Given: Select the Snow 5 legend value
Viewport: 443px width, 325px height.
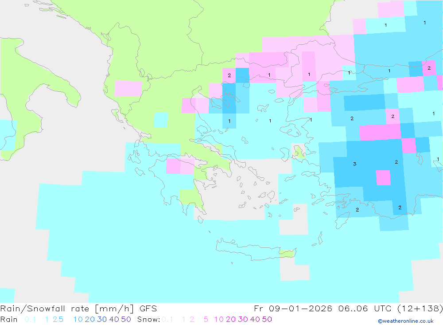Looking at the screenshot, I should click(x=206, y=319).
